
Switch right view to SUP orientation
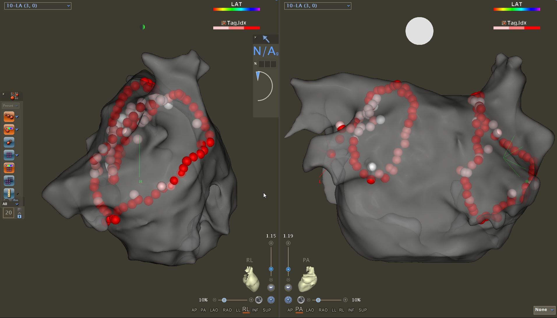pyautogui.click(x=362, y=310)
